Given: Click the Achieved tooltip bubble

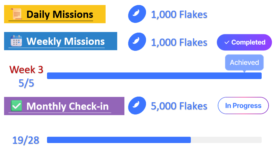Looking at the screenshot, I should [244, 62].
